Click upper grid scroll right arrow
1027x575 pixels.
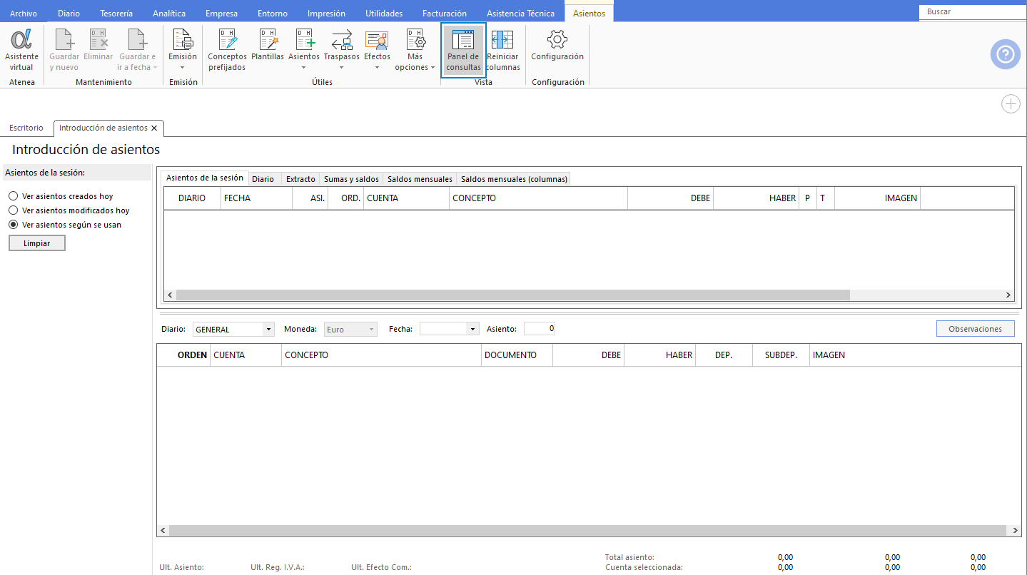pos(1008,295)
